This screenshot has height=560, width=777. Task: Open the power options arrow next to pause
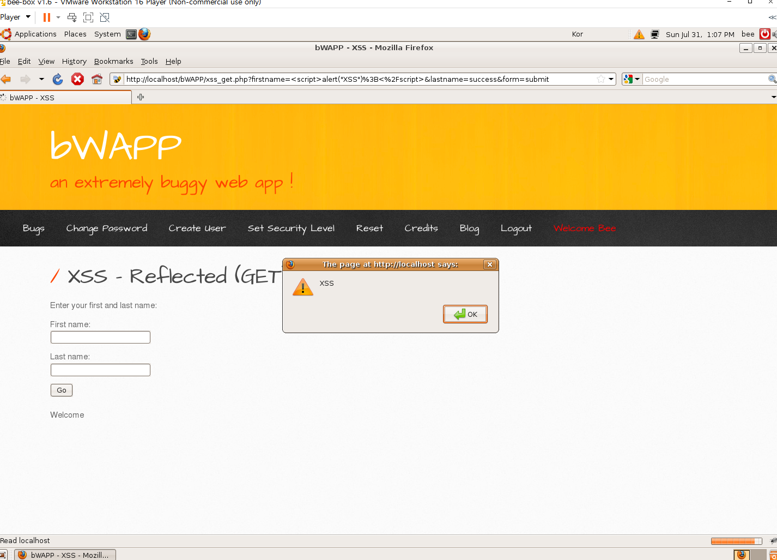[x=58, y=17]
